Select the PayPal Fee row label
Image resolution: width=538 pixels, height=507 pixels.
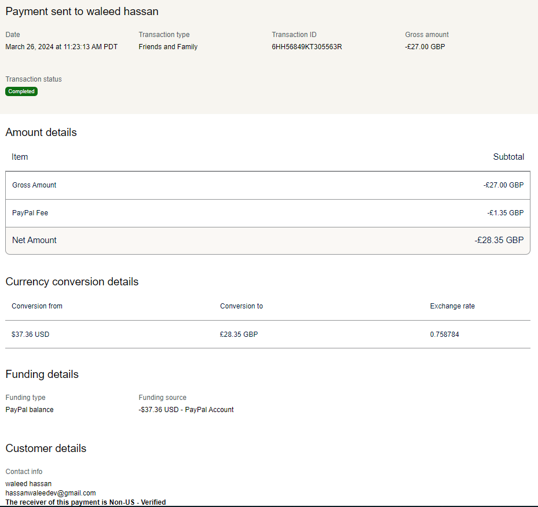click(30, 213)
